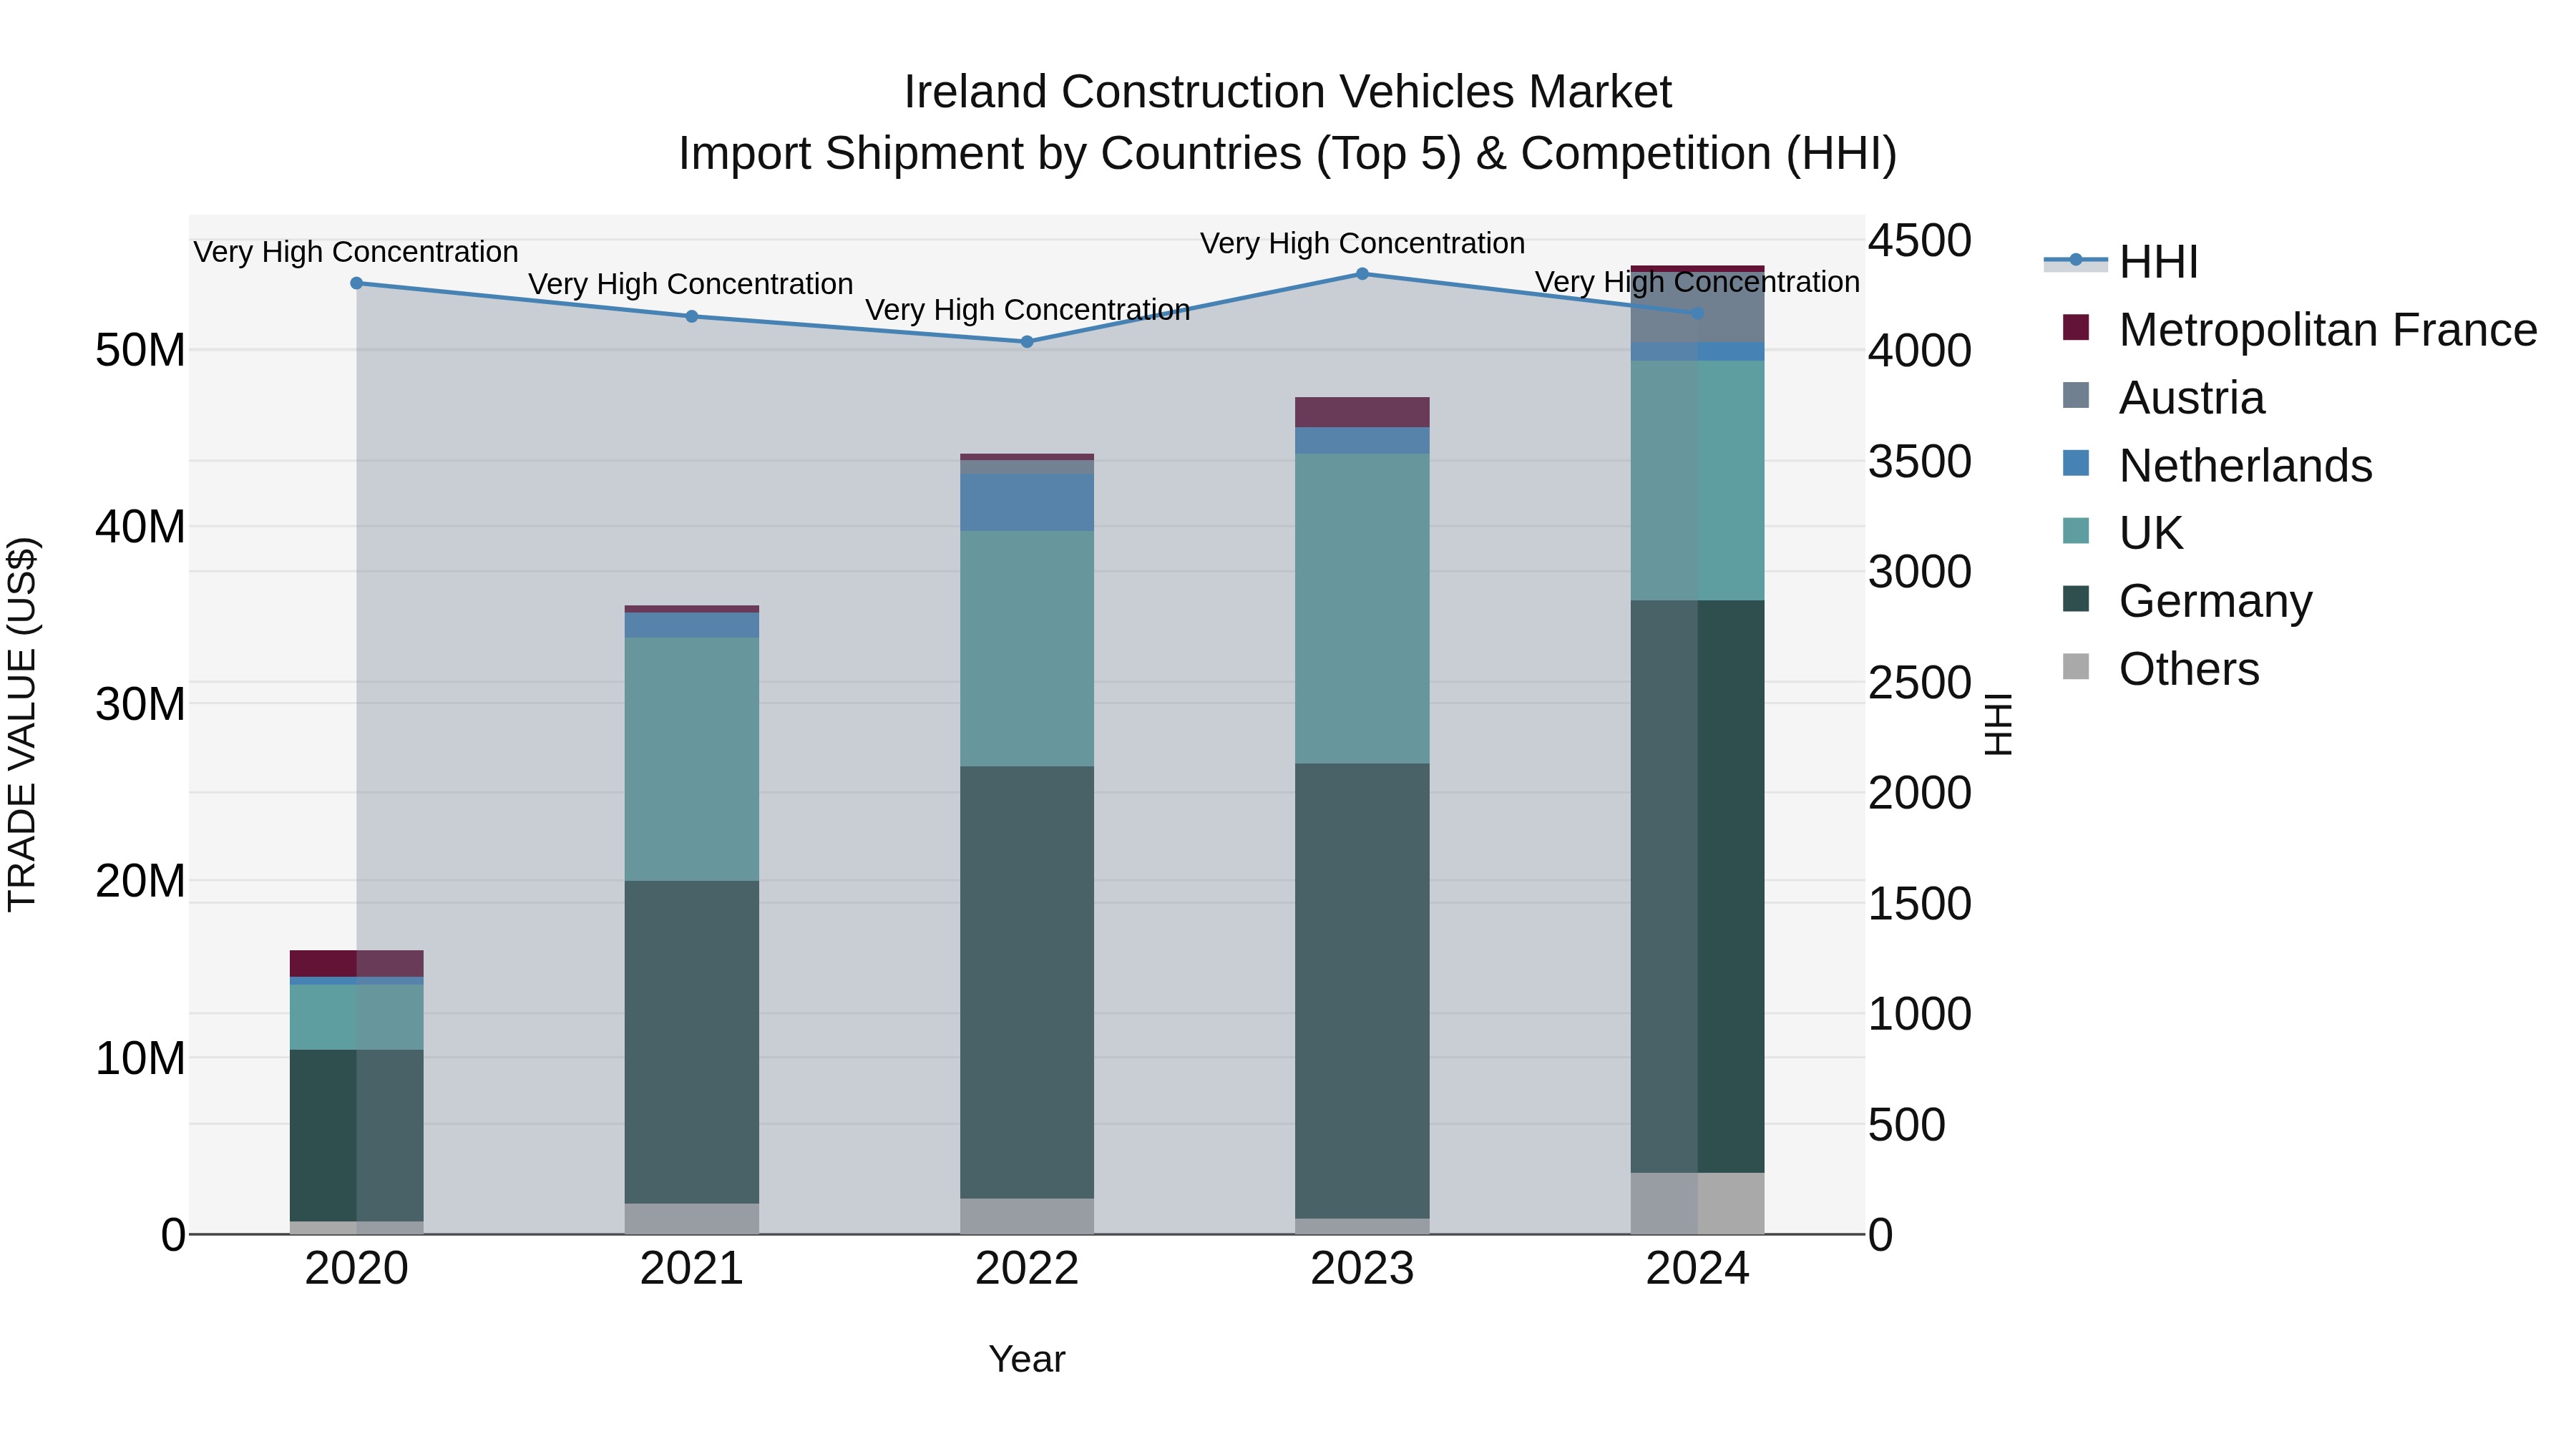Click the 2022 HHI data point
Viewport: 2576px width, 1449px height.
click(x=1027, y=341)
